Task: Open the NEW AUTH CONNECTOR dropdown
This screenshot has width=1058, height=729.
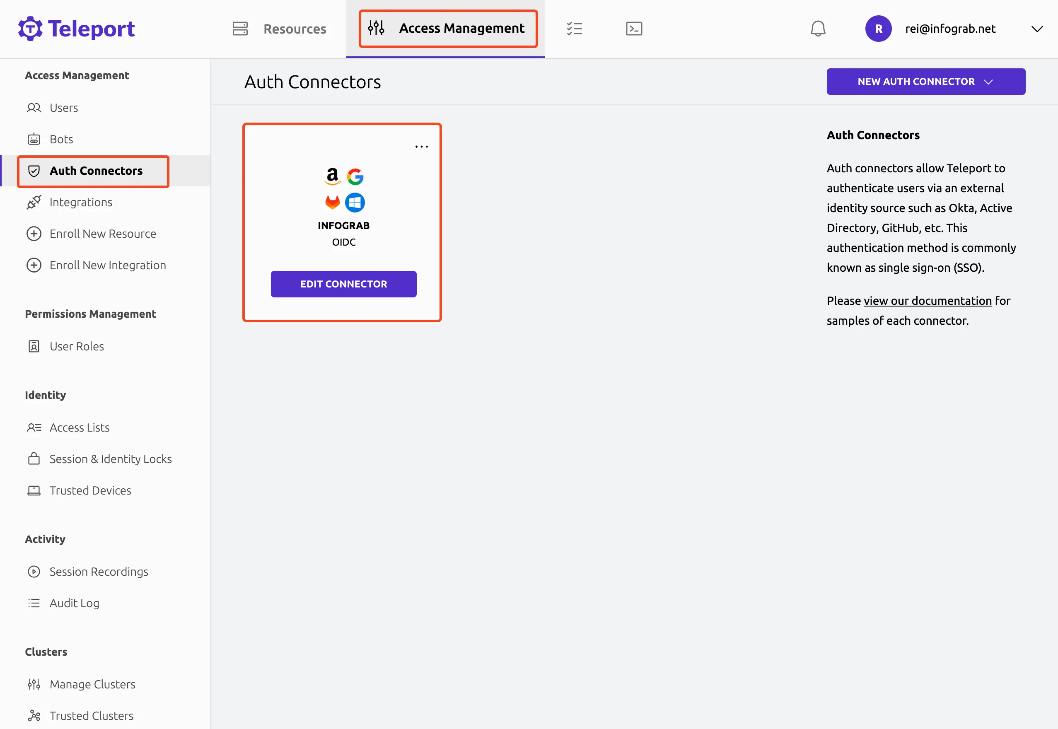Action: [x=925, y=81]
